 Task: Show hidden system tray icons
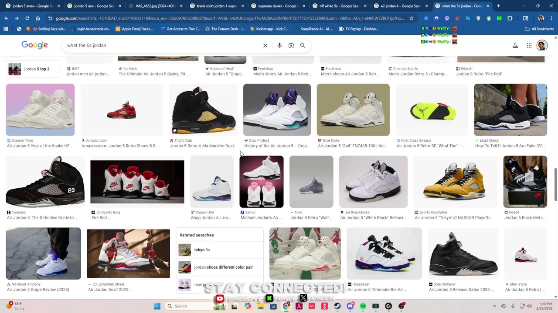pyautogui.click(x=494, y=306)
